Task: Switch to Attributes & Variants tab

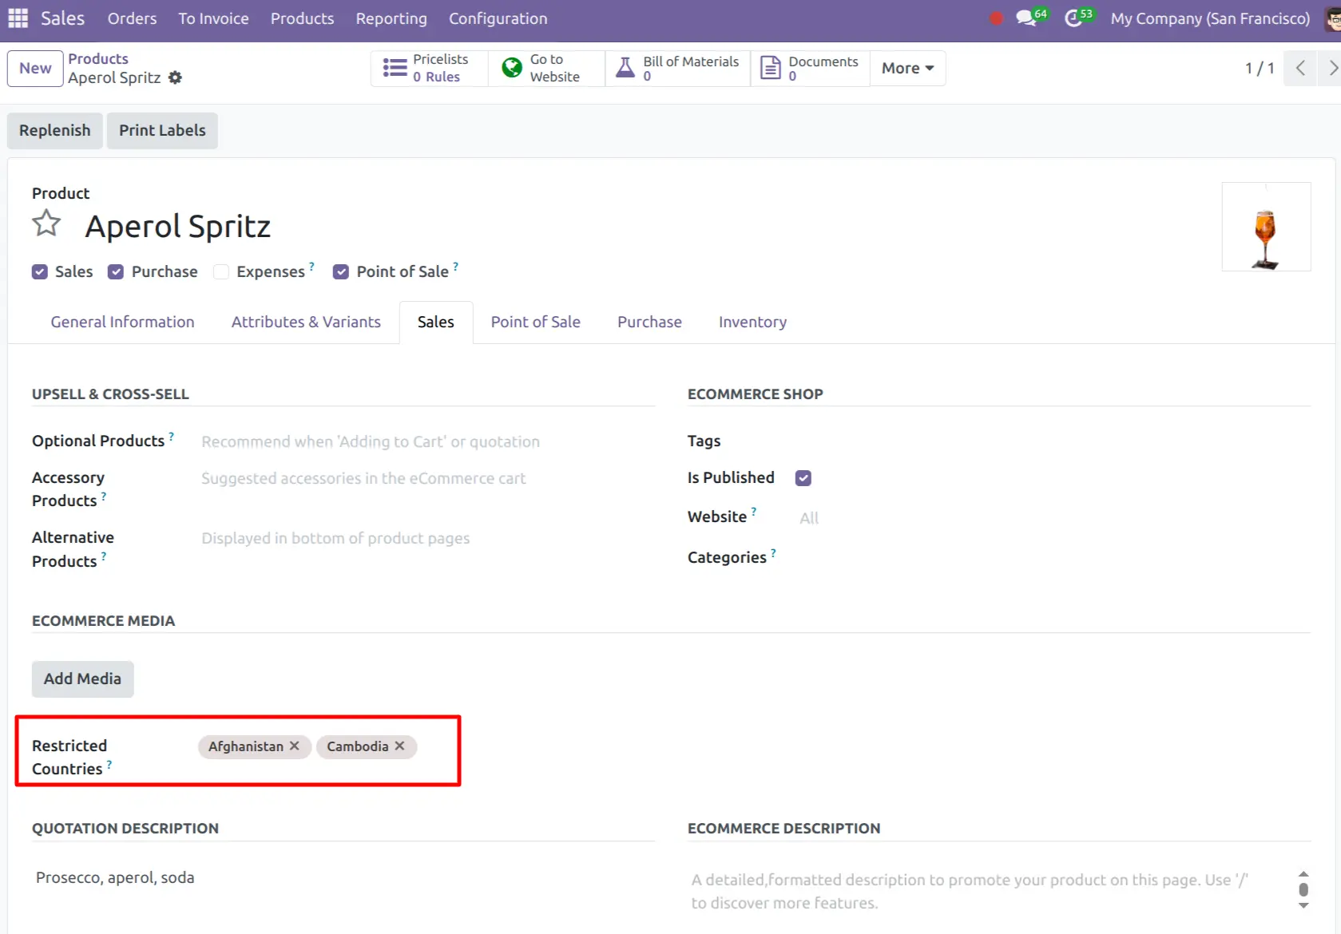Action: click(306, 322)
